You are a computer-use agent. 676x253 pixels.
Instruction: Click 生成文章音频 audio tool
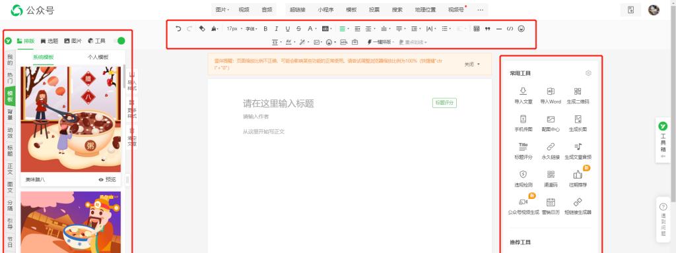click(x=578, y=151)
